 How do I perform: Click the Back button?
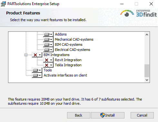(79, 115)
